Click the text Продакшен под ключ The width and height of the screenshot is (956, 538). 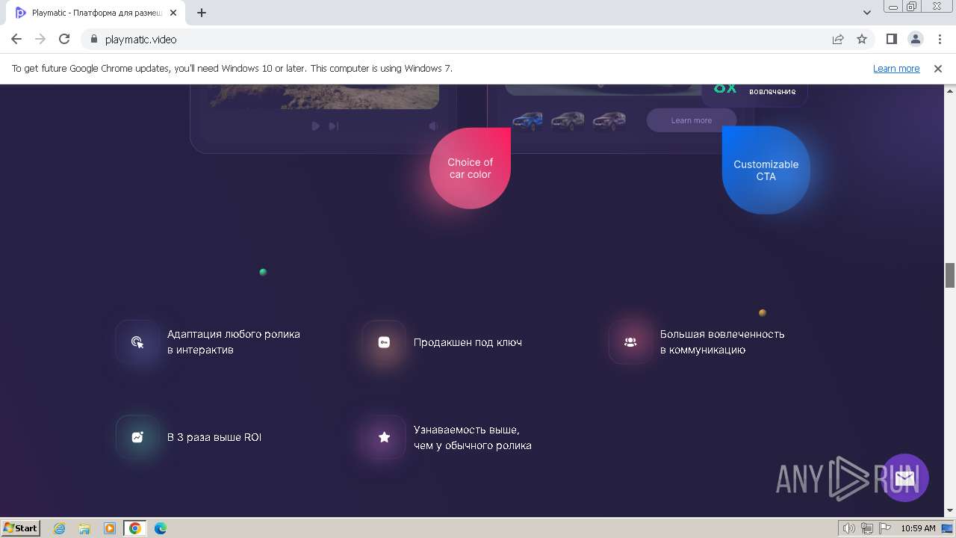click(x=468, y=342)
